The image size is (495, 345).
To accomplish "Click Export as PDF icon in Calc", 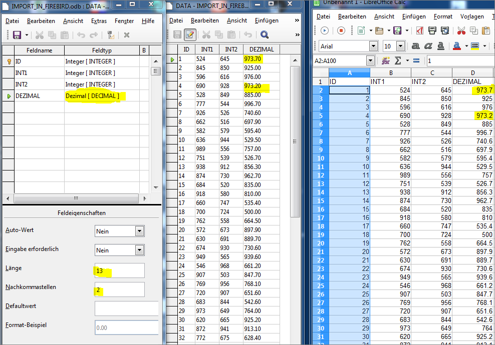I will tap(419, 30).
